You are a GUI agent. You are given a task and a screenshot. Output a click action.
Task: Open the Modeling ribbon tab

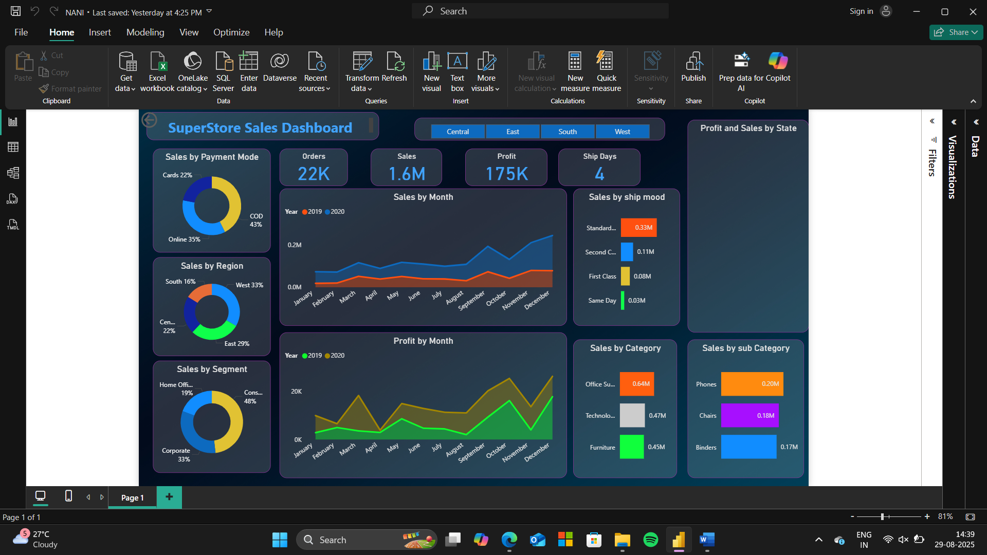(145, 32)
